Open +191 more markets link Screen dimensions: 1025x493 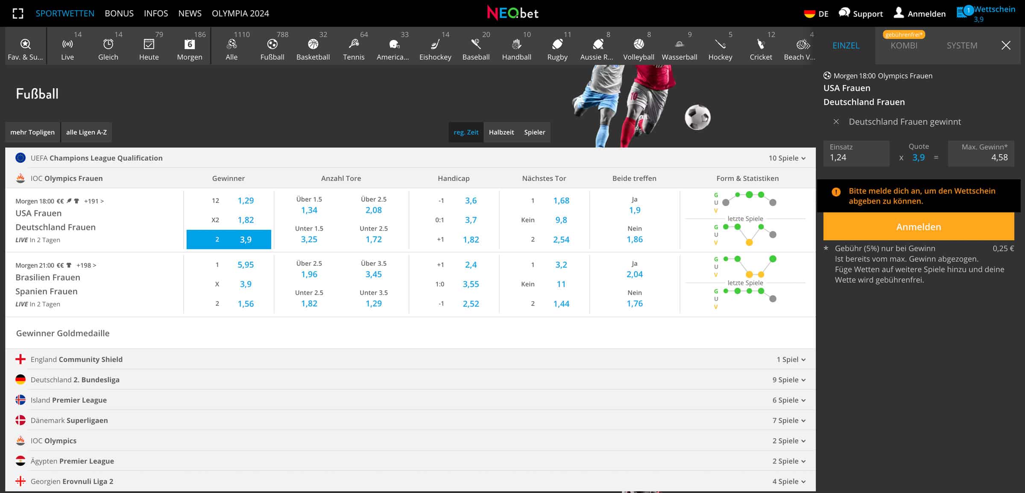(x=94, y=201)
